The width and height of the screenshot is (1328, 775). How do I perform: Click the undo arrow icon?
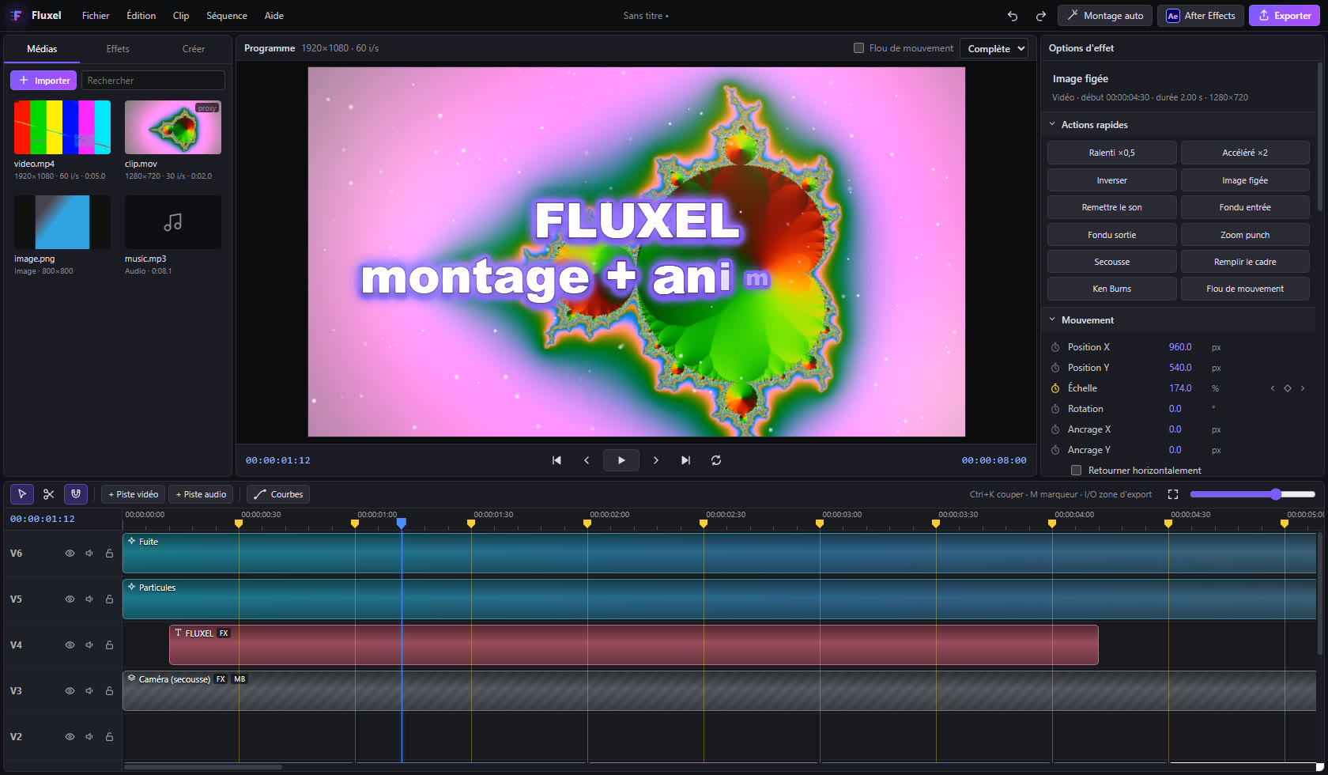click(1013, 16)
